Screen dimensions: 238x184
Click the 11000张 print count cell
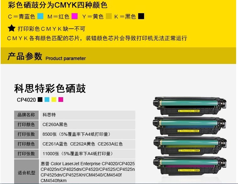88,154
